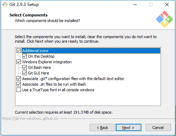
Task: Enable TrueType font in all console windows
Action: (x=19, y=90)
